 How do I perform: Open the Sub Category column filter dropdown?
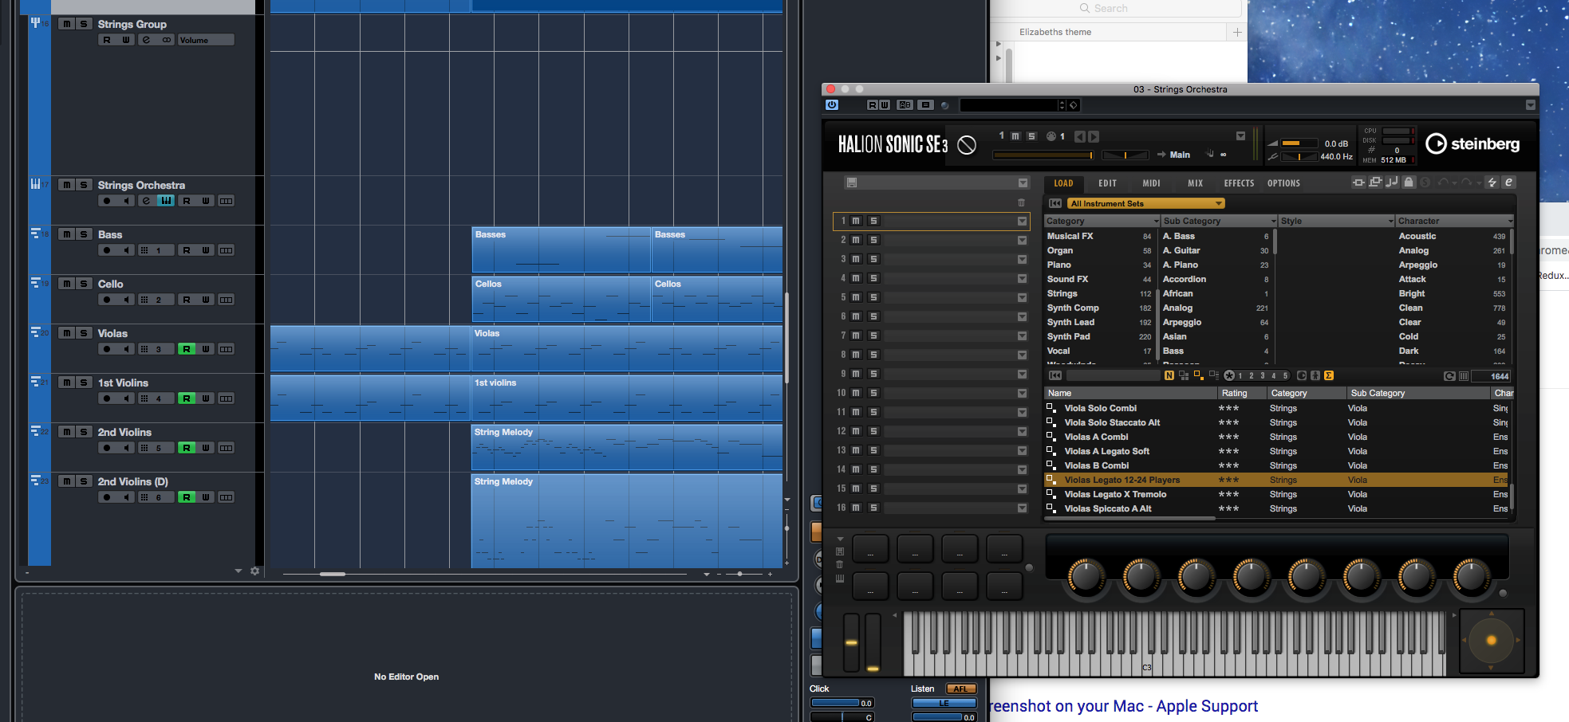(x=1273, y=221)
